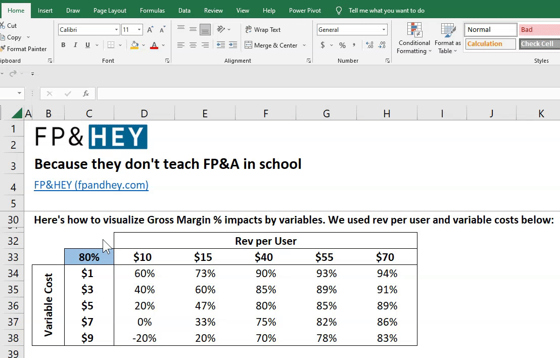The image size is (560, 358).
Task: Select the cell containing 80%
Action: coord(89,257)
